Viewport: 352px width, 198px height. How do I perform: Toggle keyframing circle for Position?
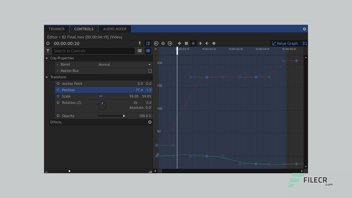[x=58, y=90]
